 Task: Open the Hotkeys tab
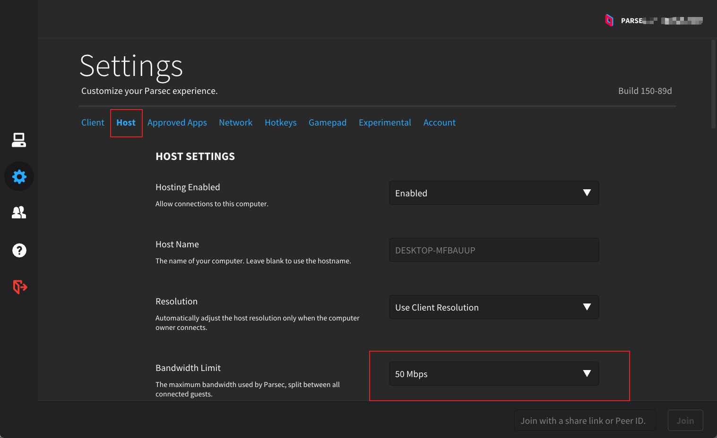(x=280, y=123)
